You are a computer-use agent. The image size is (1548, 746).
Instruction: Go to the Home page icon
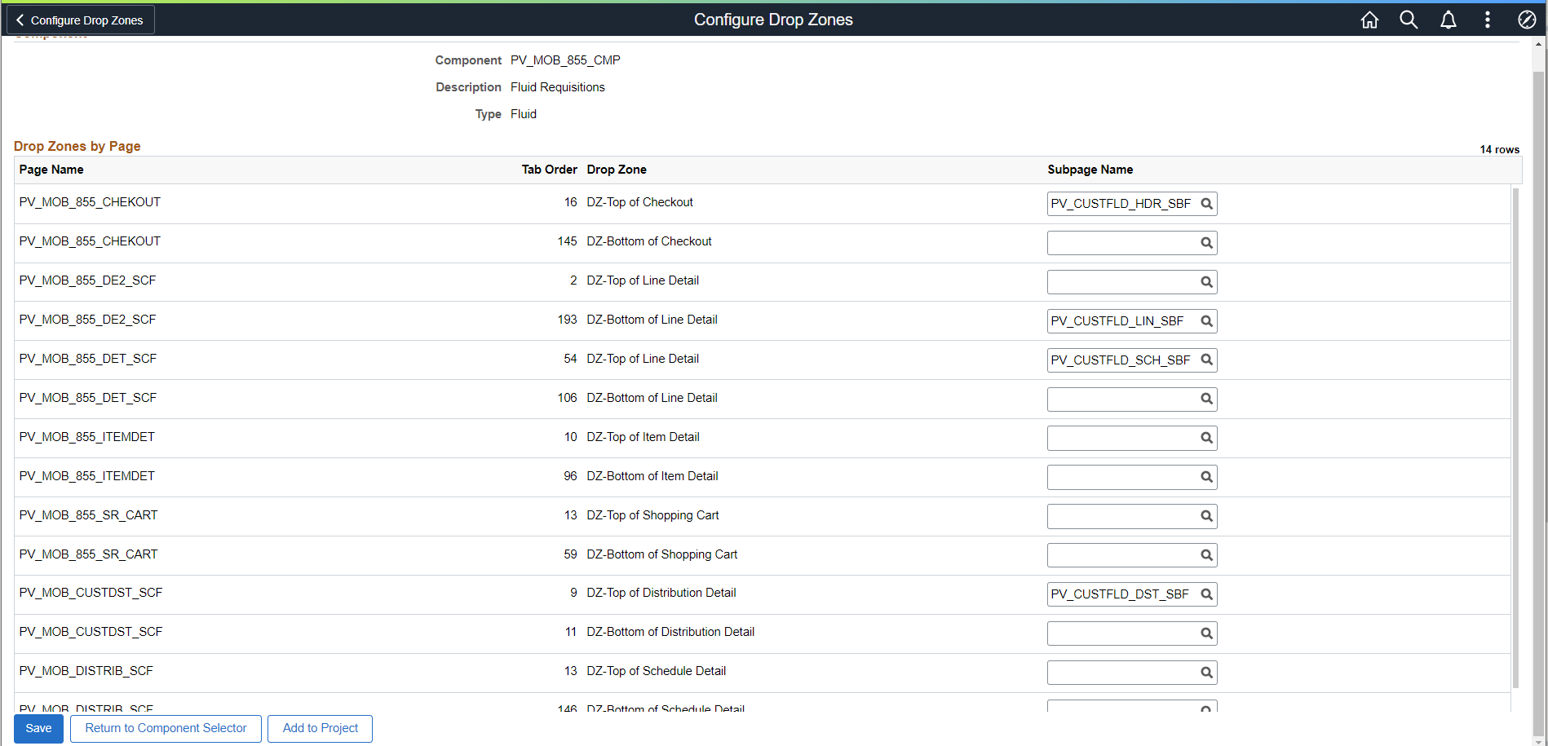point(1369,20)
